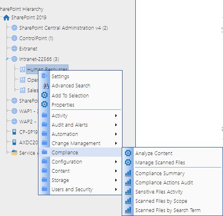
Task: Open the Compliance Summary report
Action: pyautogui.click(x=173, y=173)
